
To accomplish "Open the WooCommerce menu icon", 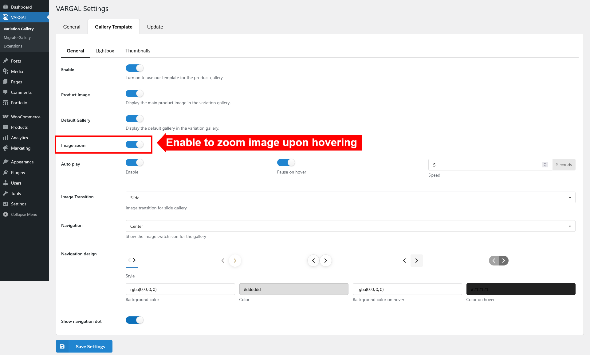I will (6, 116).
